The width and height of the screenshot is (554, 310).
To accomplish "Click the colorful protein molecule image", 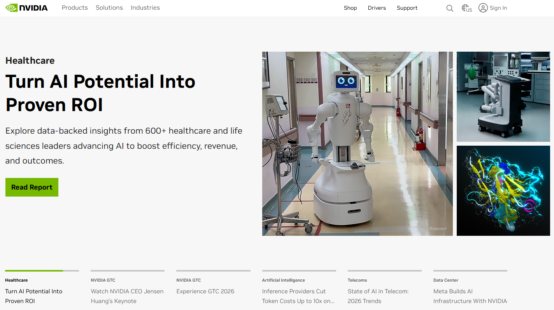I will coord(503,191).
